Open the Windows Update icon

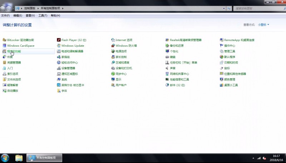(59, 46)
